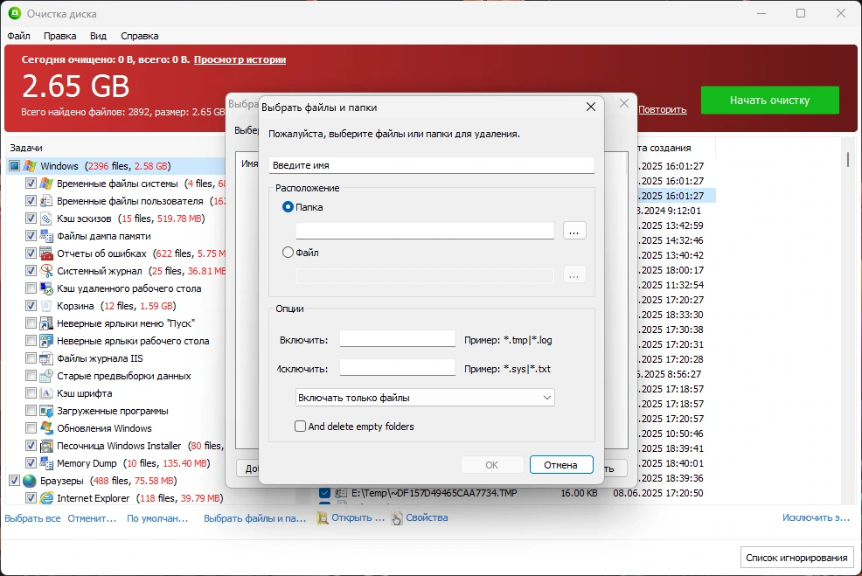
Task: Browse for folder with the ... button
Action: coord(574,231)
